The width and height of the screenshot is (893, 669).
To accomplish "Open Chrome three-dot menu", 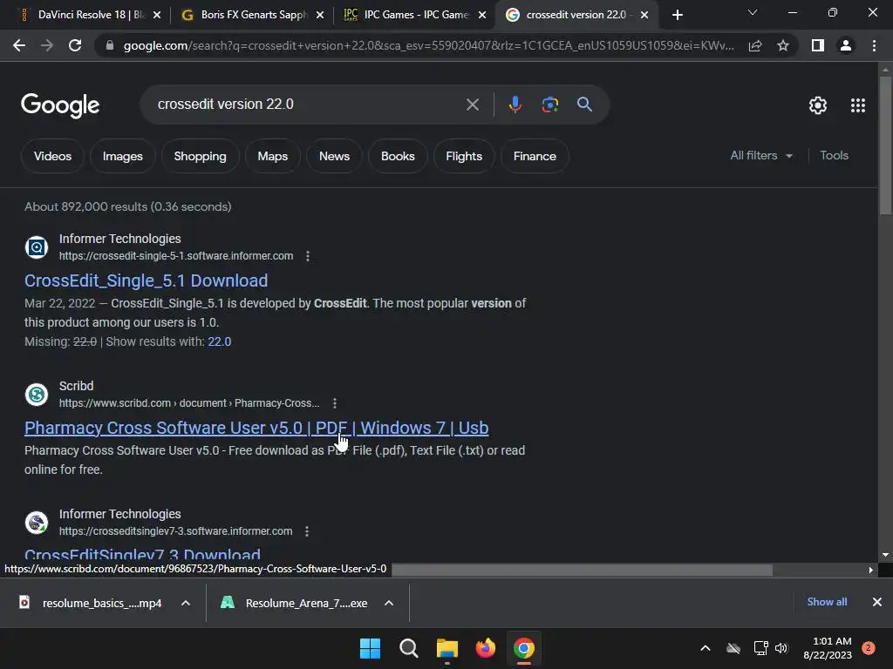I will pos(874,45).
